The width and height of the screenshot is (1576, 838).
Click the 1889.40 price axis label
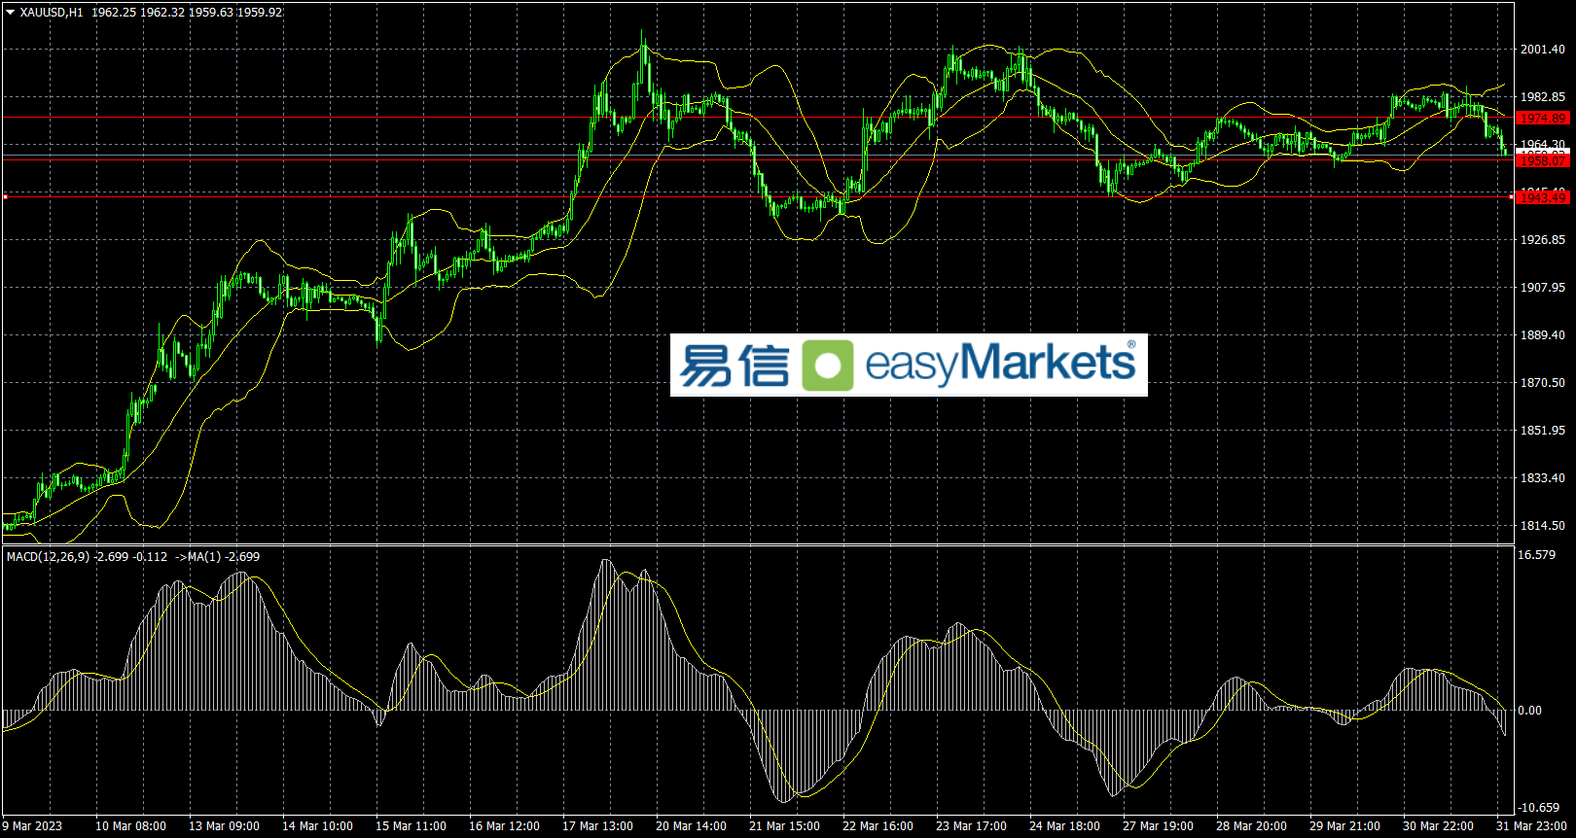click(x=1543, y=335)
